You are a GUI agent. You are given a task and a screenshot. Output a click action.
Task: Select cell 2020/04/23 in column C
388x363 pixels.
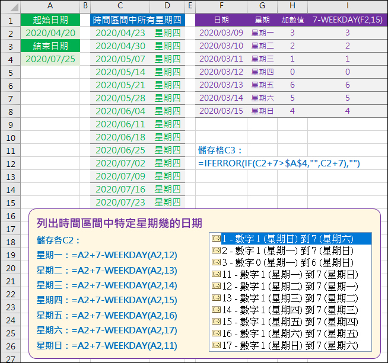pos(120,33)
